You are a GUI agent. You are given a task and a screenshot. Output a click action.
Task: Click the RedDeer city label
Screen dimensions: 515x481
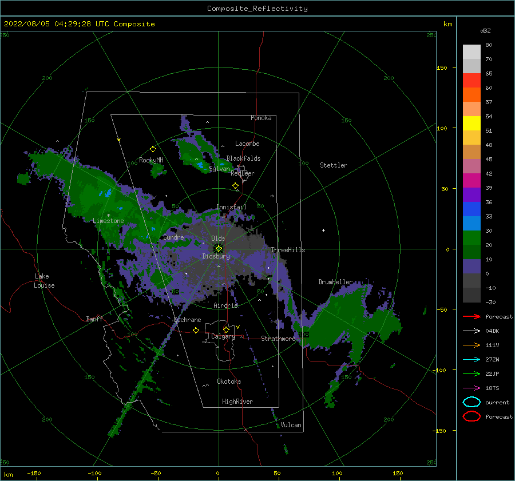(x=243, y=173)
